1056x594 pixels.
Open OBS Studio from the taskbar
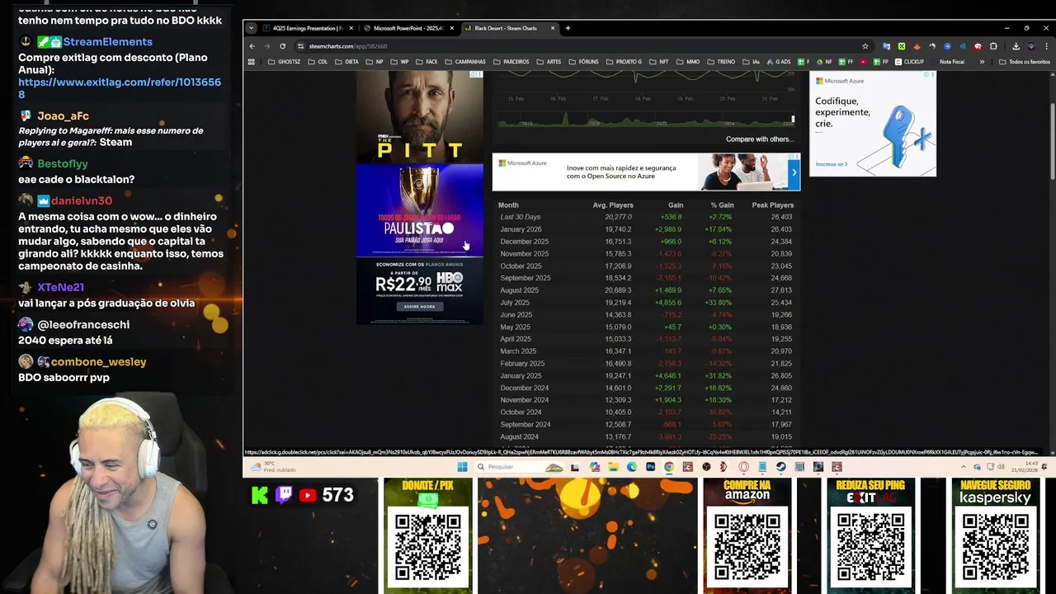[706, 467]
